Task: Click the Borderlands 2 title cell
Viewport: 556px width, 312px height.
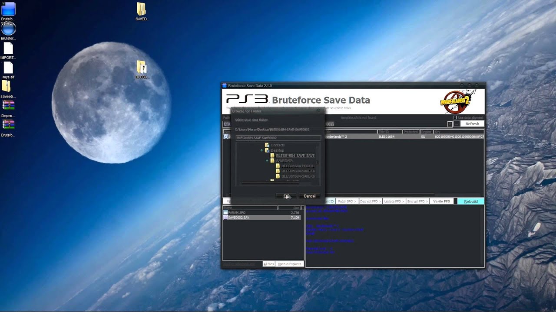Action: click(x=335, y=136)
